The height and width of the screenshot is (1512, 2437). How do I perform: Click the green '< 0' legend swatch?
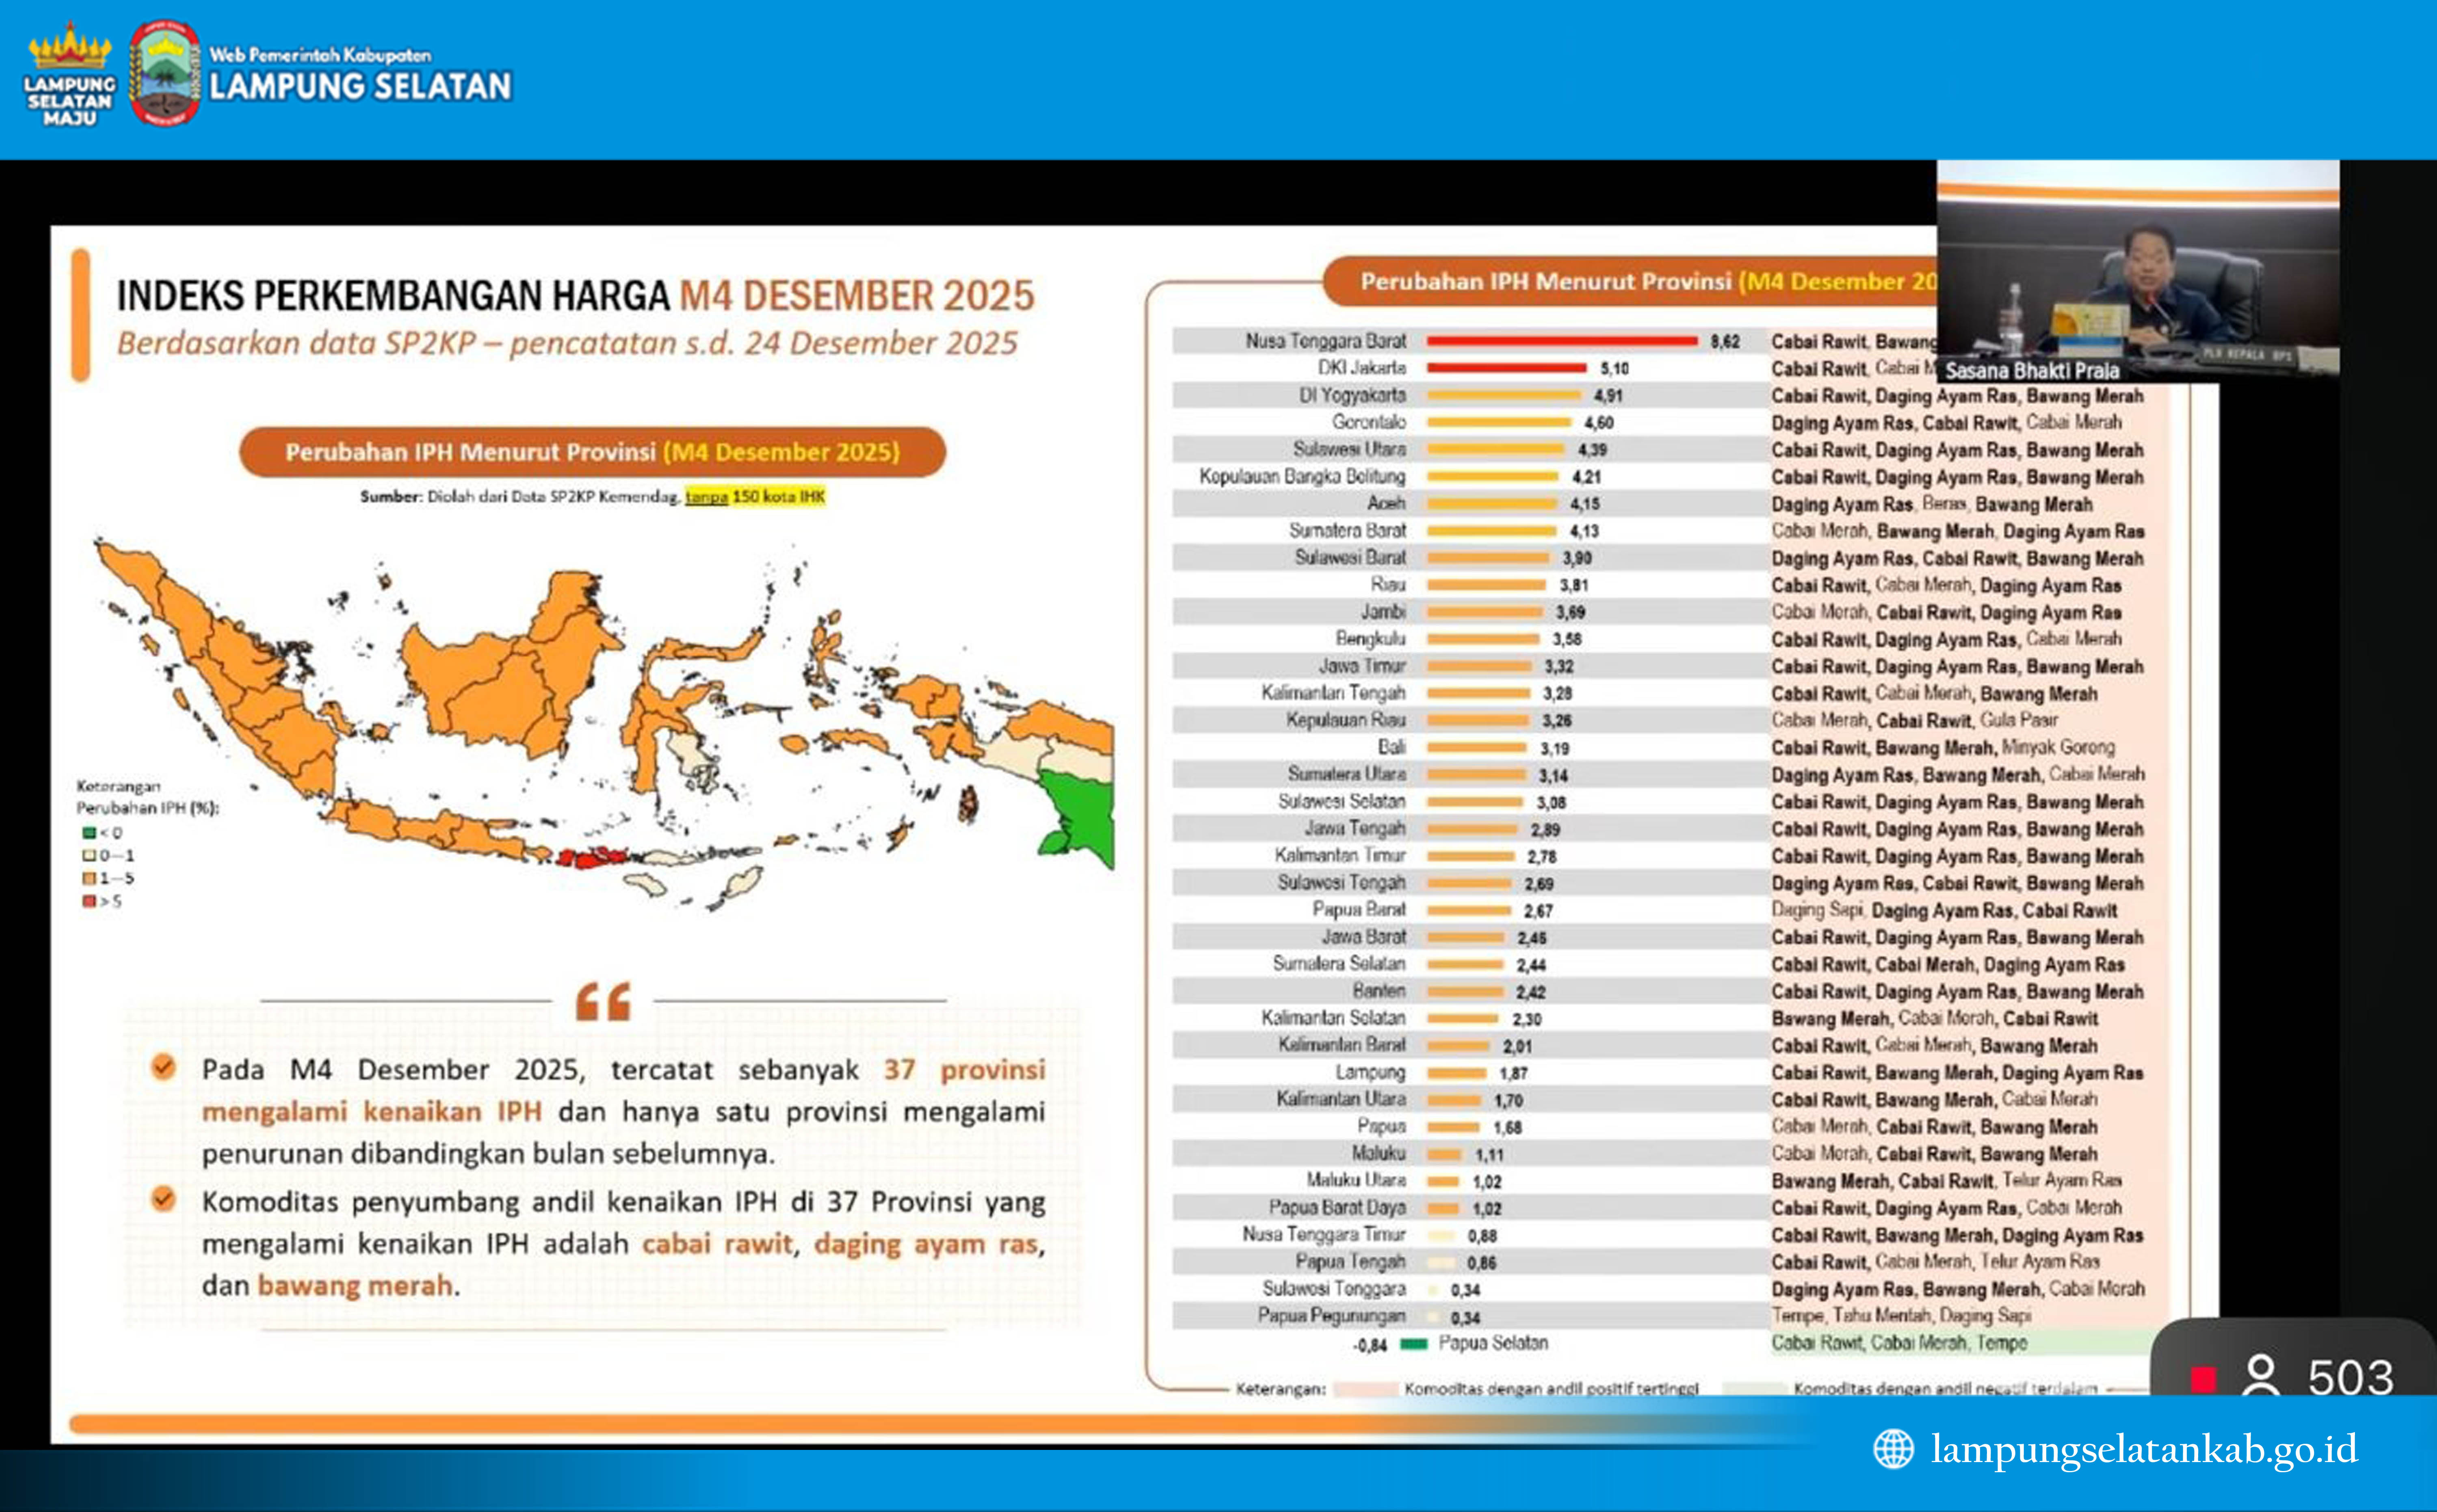coord(89,833)
